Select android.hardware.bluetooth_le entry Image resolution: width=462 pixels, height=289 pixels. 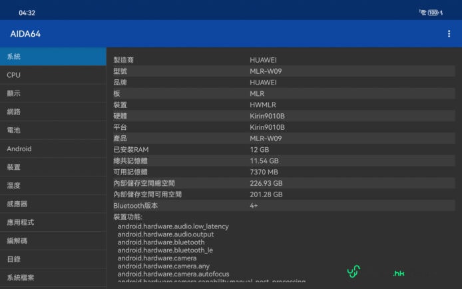pyautogui.click(x=165, y=250)
